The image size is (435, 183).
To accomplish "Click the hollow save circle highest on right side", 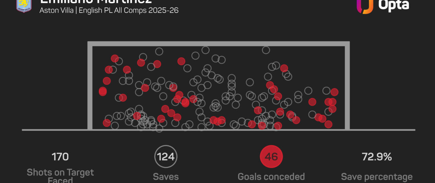I will pyautogui.click(x=266, y=50).
